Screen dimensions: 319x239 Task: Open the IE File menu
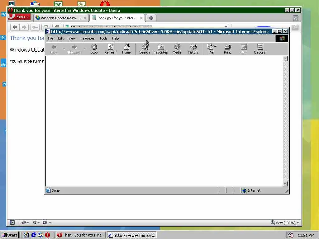[50, 38]
